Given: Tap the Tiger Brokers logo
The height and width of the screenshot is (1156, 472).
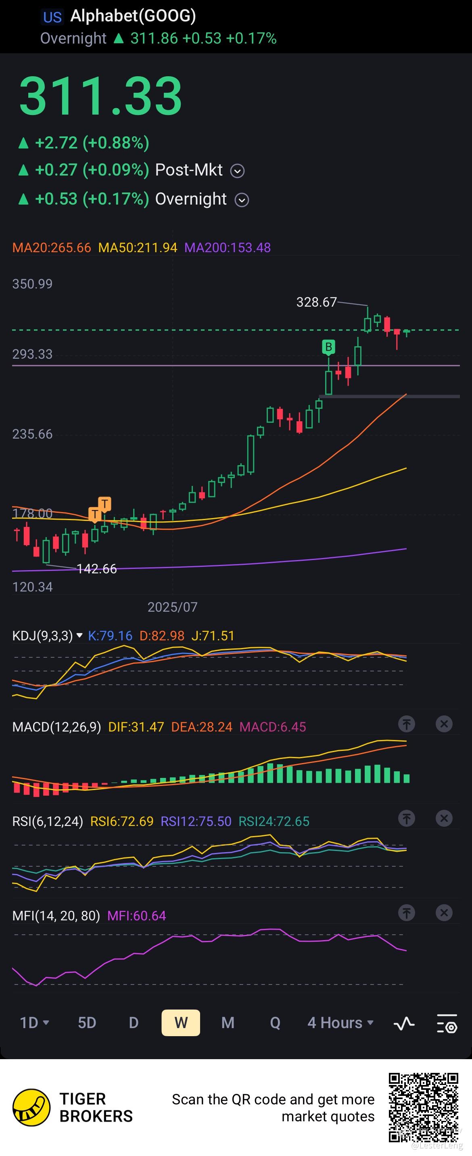Looking at the screenshot, I should (x=31, y=1107).
